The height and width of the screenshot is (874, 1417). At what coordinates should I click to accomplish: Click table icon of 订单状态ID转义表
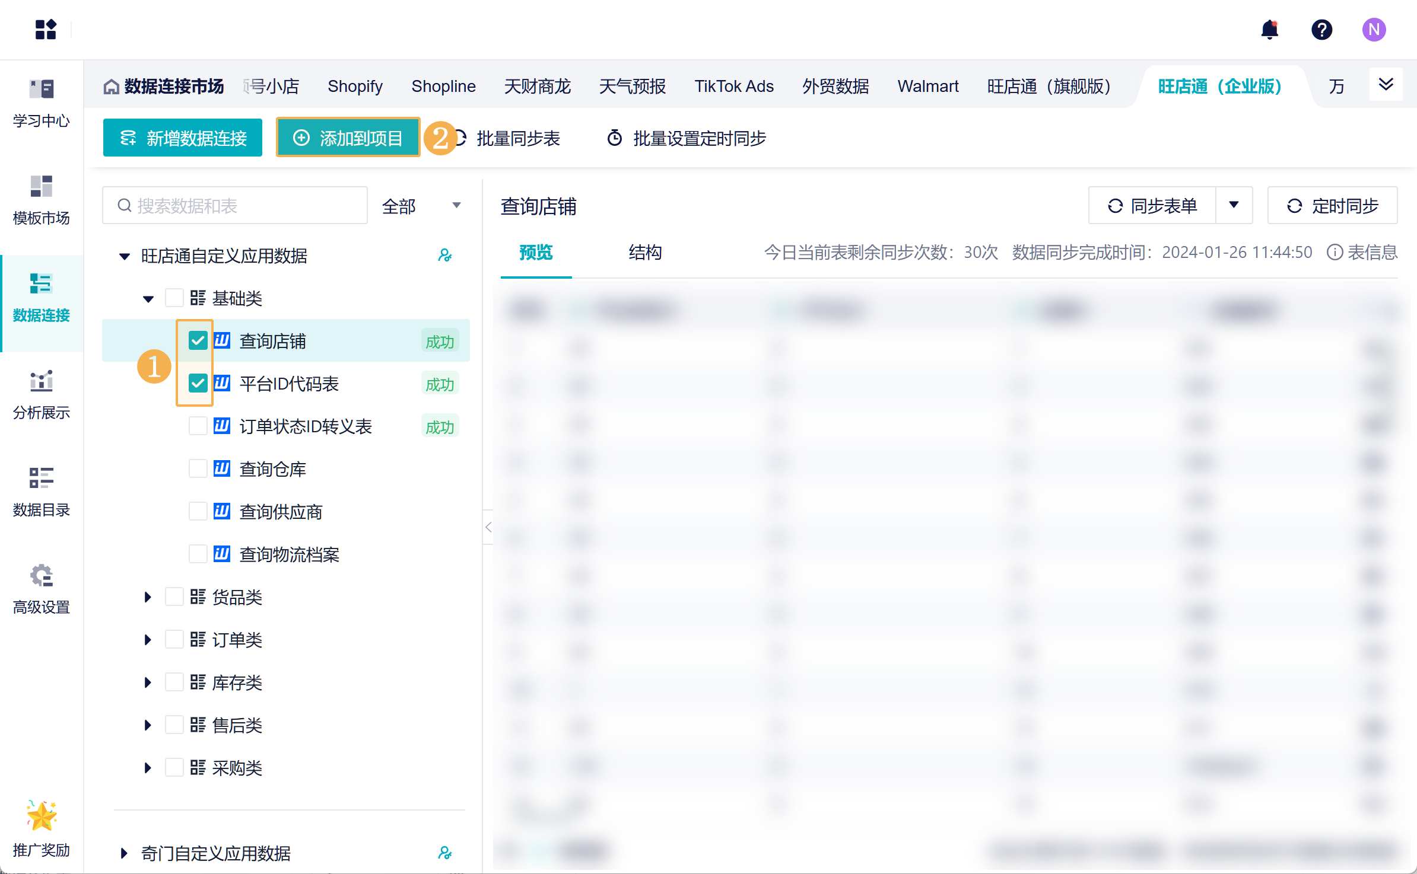click(222, 426)
